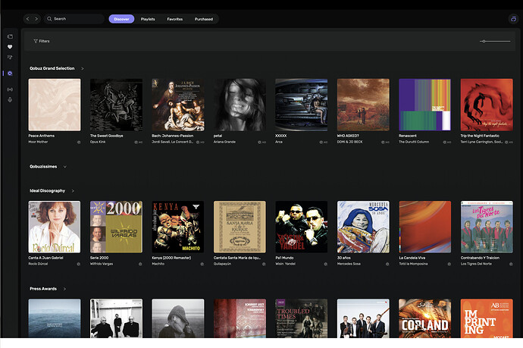Image resolution: width=523 pixels, height=348 pixels.
Task: Open the Ideal Discography heading
Action: point(47,191)
